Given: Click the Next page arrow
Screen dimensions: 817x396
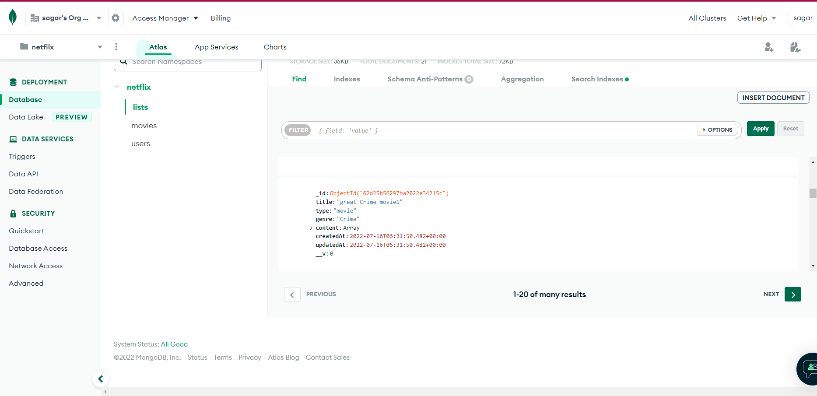Looking at the screenshot, I should (x=792, y=294).
